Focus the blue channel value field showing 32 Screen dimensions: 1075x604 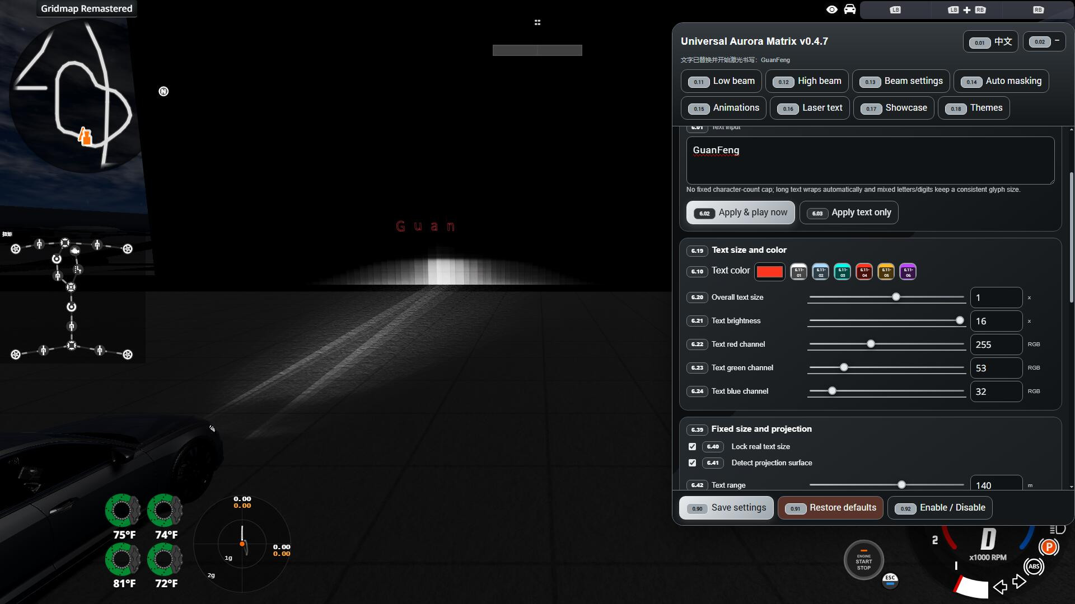pyautogui.click(x=996, y=391)
